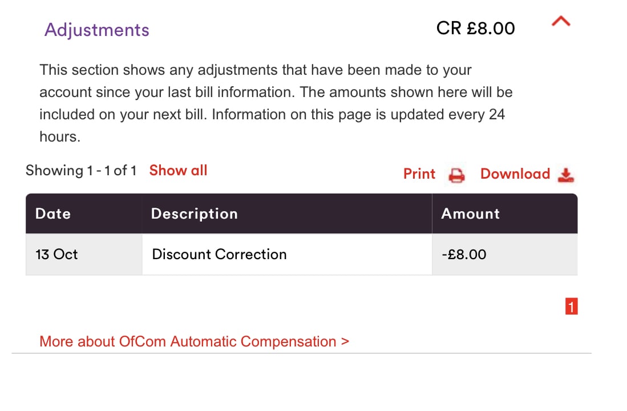Screen dimensions: 627x411
Task: Select the Discount Correction row description
Action: point(287,254)
